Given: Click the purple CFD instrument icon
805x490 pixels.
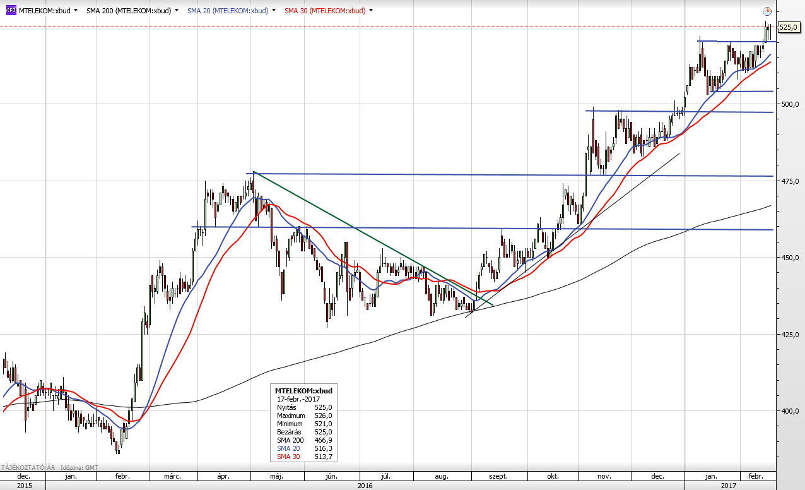Looking at the screenshot, I should click(11, 11).
